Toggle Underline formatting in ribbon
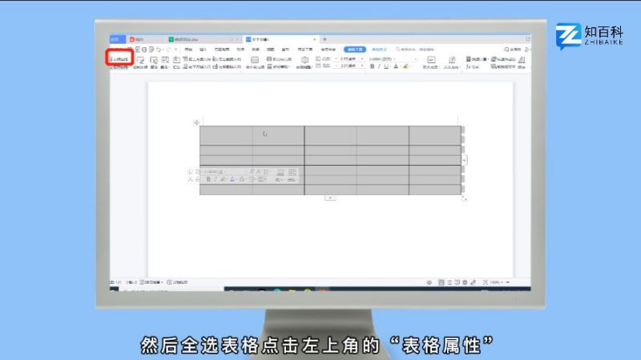Screen dimensions: 641x360 [385, 67]
